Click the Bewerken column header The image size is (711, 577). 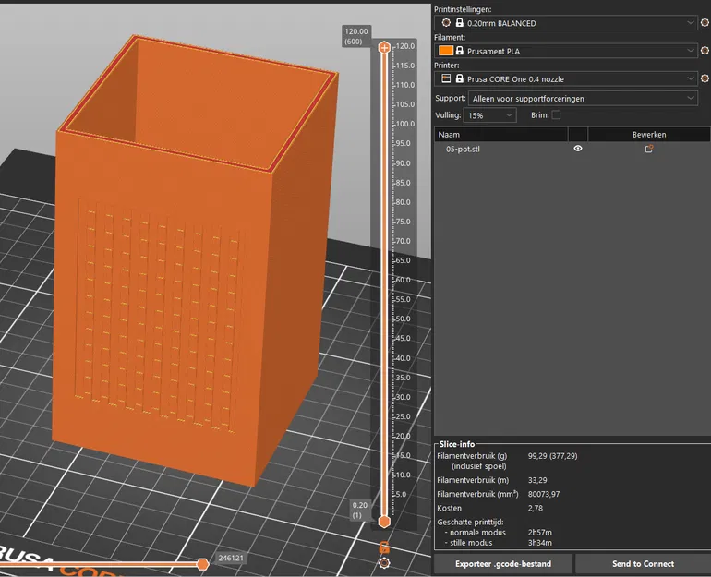pyautogui.click(x=649, y=135)
